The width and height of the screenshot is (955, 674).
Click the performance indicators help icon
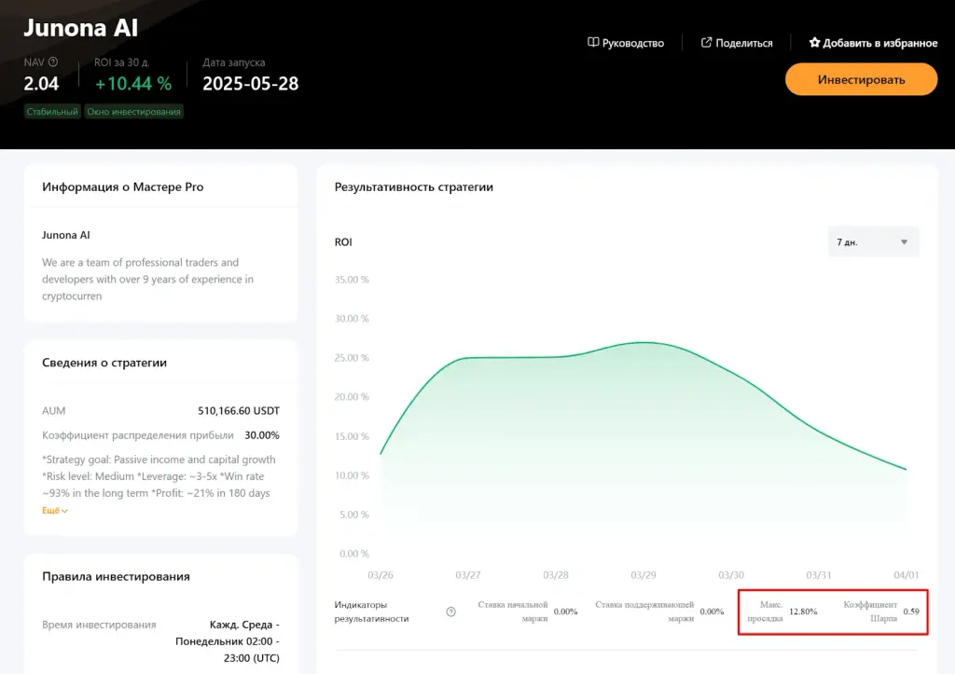(450, 612)
